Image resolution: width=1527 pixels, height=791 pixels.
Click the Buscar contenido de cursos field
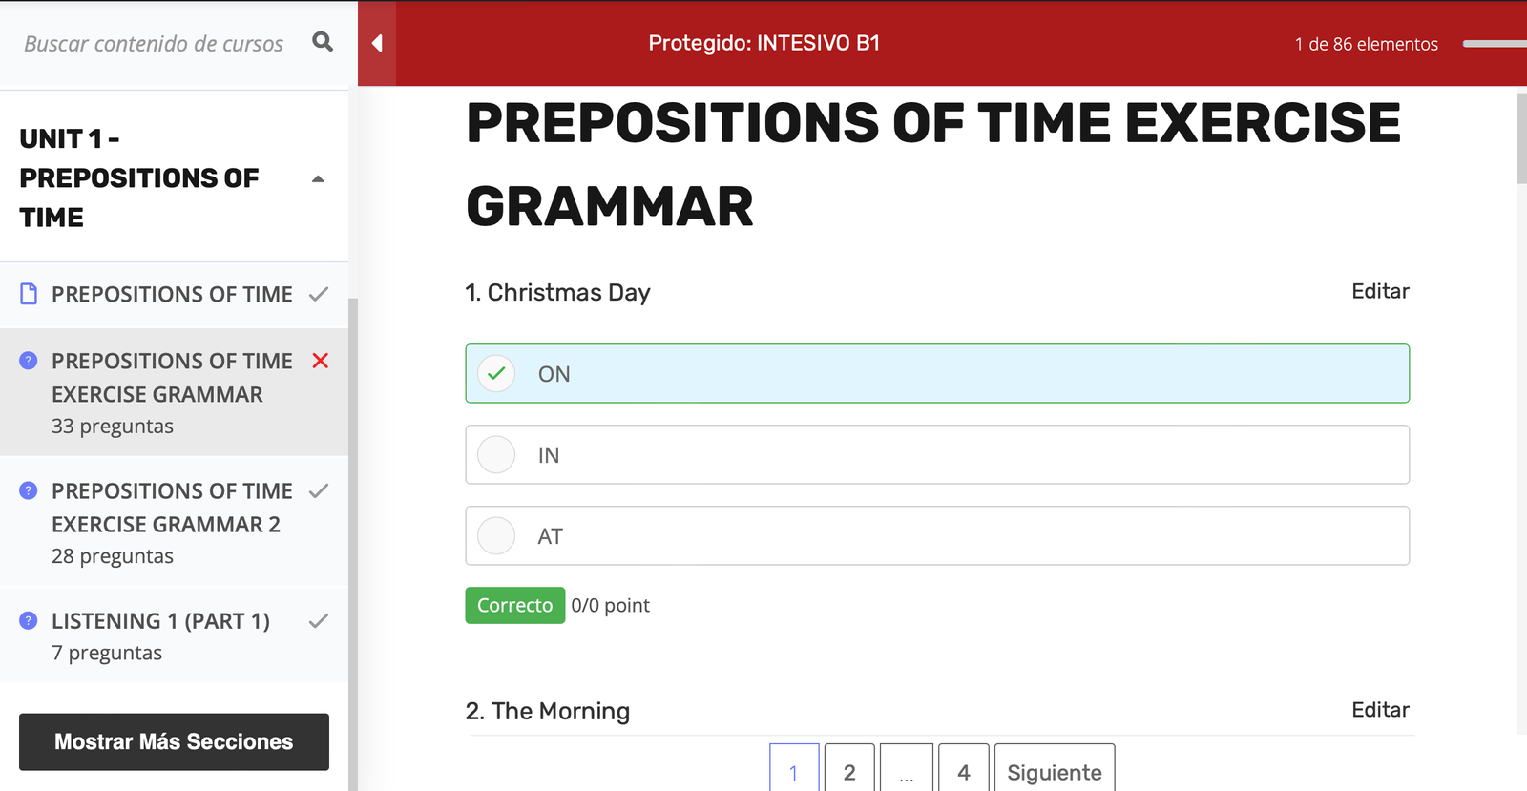[154, 44]
